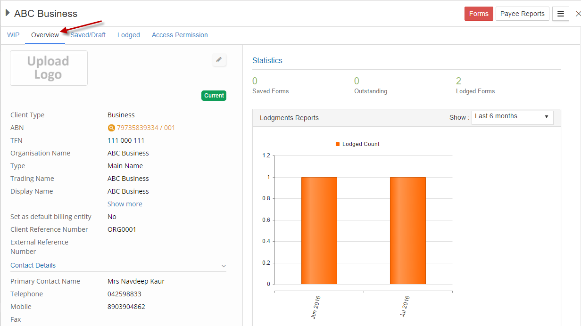Open the Last 6 months dropdown
Screen dimensions: 581x326
tap(512, 116)
